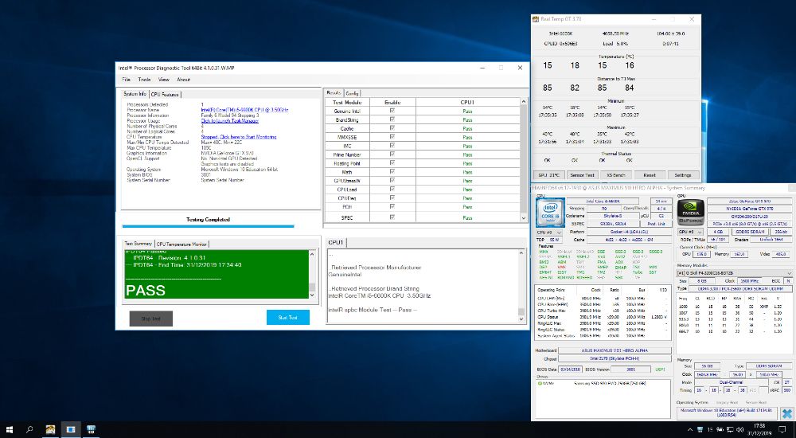The width and height of the screenshot is (796, 438).
Task: Click the grey Stop Test button
Action: (150, 319)
